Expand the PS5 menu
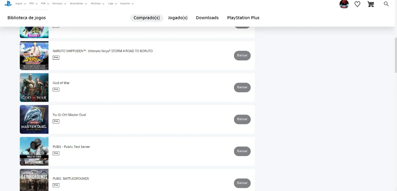 click(x=33, y=3)
